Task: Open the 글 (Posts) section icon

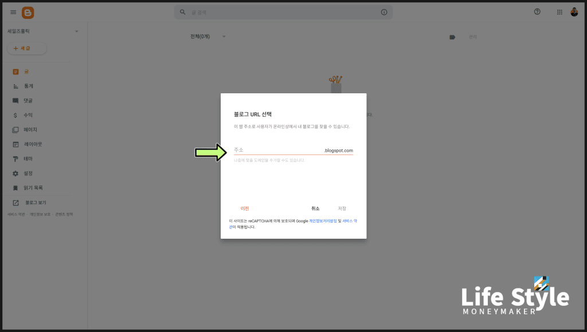Action: tap(14, 72)
